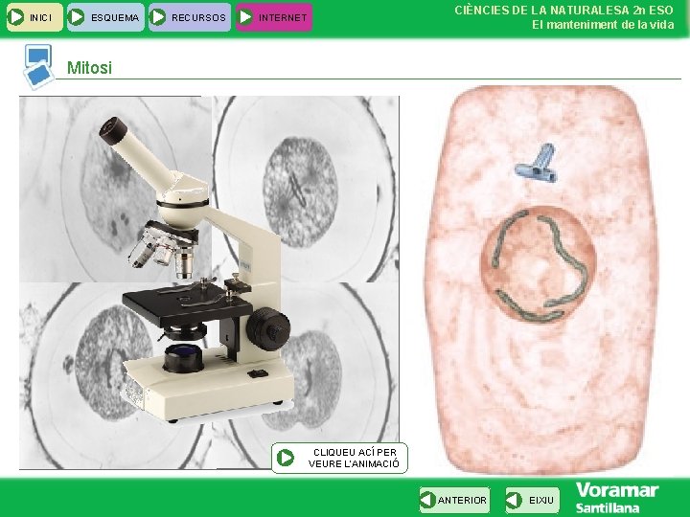The height and width of the screenshot is (517, 690).
Task: Open the INTERNET tab label
Action: [283, 18]
